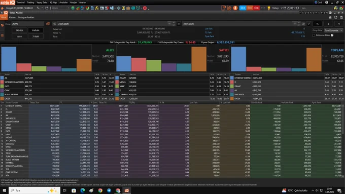Open the Tüm Kurumlar dropdown
This screenshot has width=345, height=194.
[333, 30]
